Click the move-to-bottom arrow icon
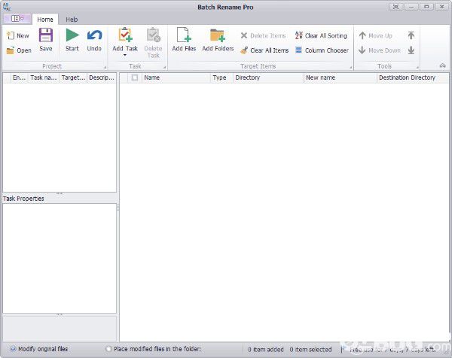Viewport: 452px width, 358px height. 411,50
